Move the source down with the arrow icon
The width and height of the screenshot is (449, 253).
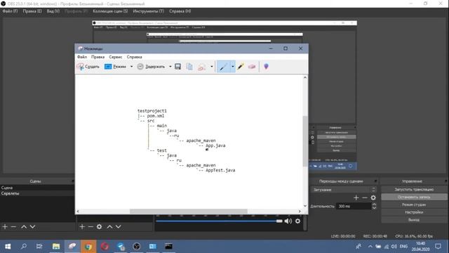[119, 226]
